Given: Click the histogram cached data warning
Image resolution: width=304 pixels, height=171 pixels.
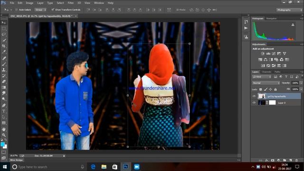Looking at the screenshot, I should coord(293,25).
